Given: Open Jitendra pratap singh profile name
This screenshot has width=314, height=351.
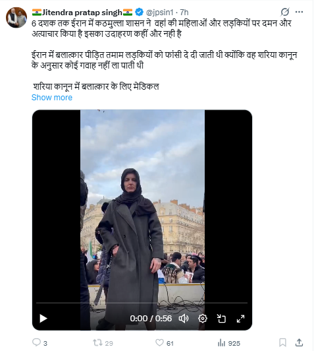Looking at the screenshot, I should (82, 12).
